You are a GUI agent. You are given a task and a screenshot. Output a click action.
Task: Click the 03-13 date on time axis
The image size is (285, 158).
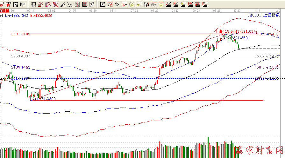[31, 11]
